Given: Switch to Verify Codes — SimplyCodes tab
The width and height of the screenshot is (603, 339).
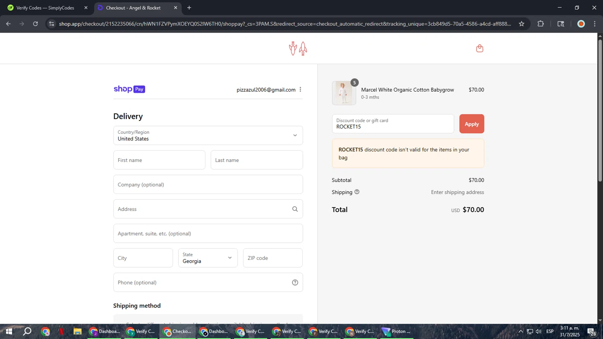Looking at the screenshot, I should pyautogui.click(x=46, y=8).
